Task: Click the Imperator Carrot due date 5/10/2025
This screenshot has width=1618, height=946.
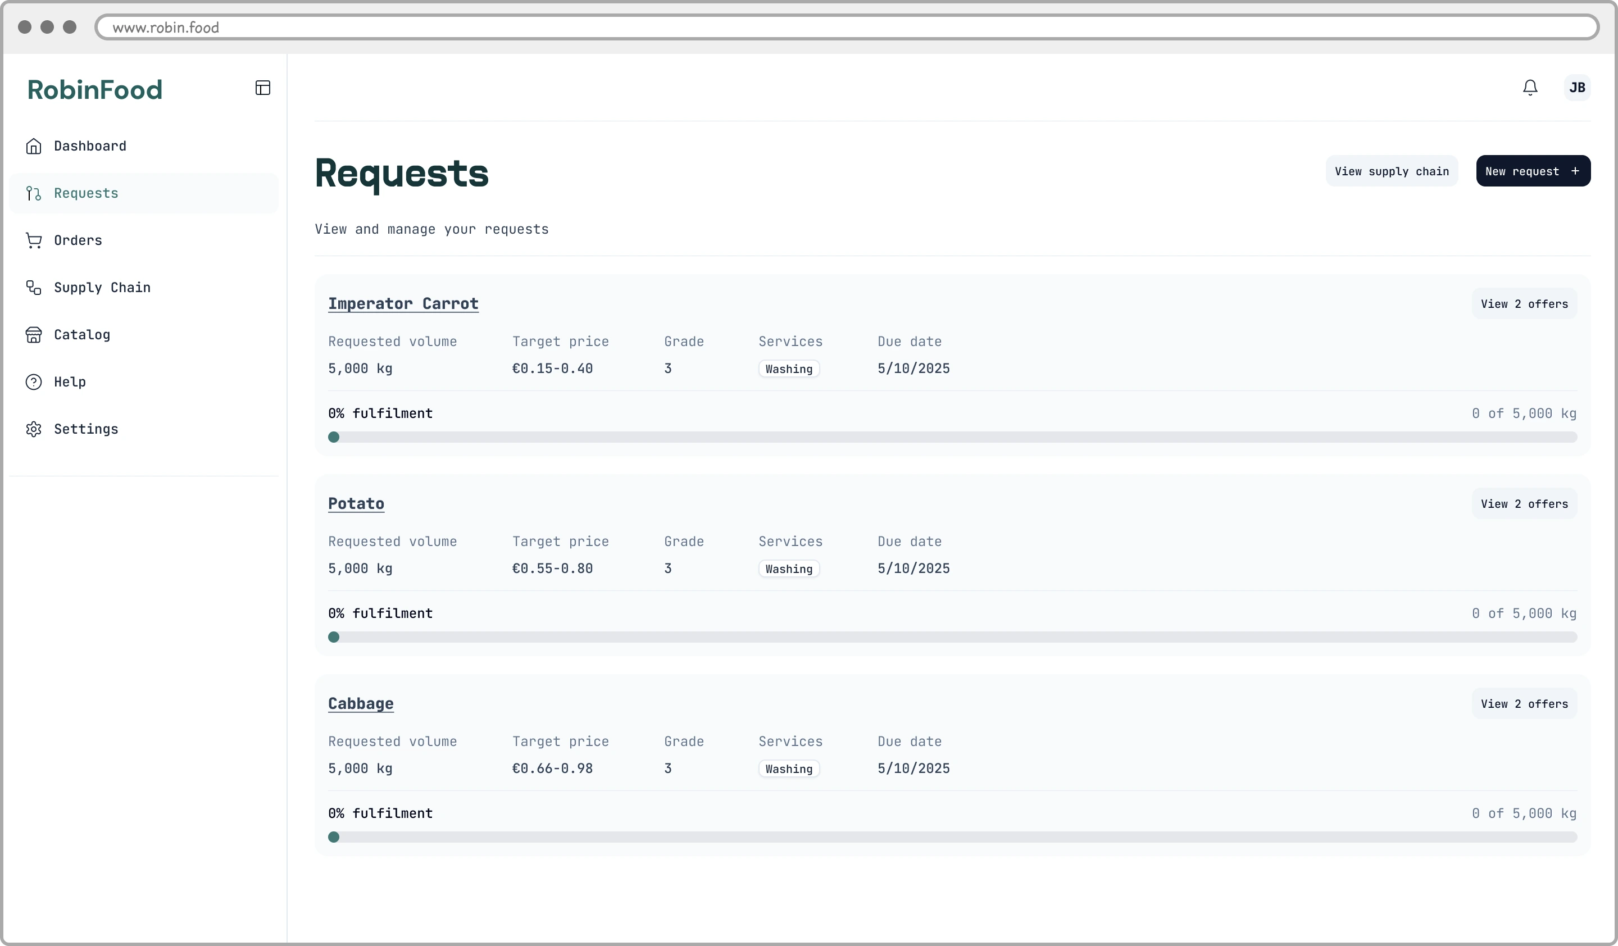Action: tap(913, 369)
